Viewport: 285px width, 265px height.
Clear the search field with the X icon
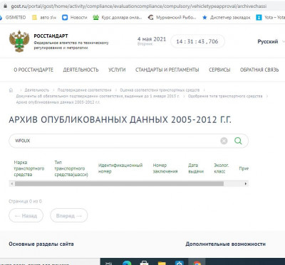224,141
